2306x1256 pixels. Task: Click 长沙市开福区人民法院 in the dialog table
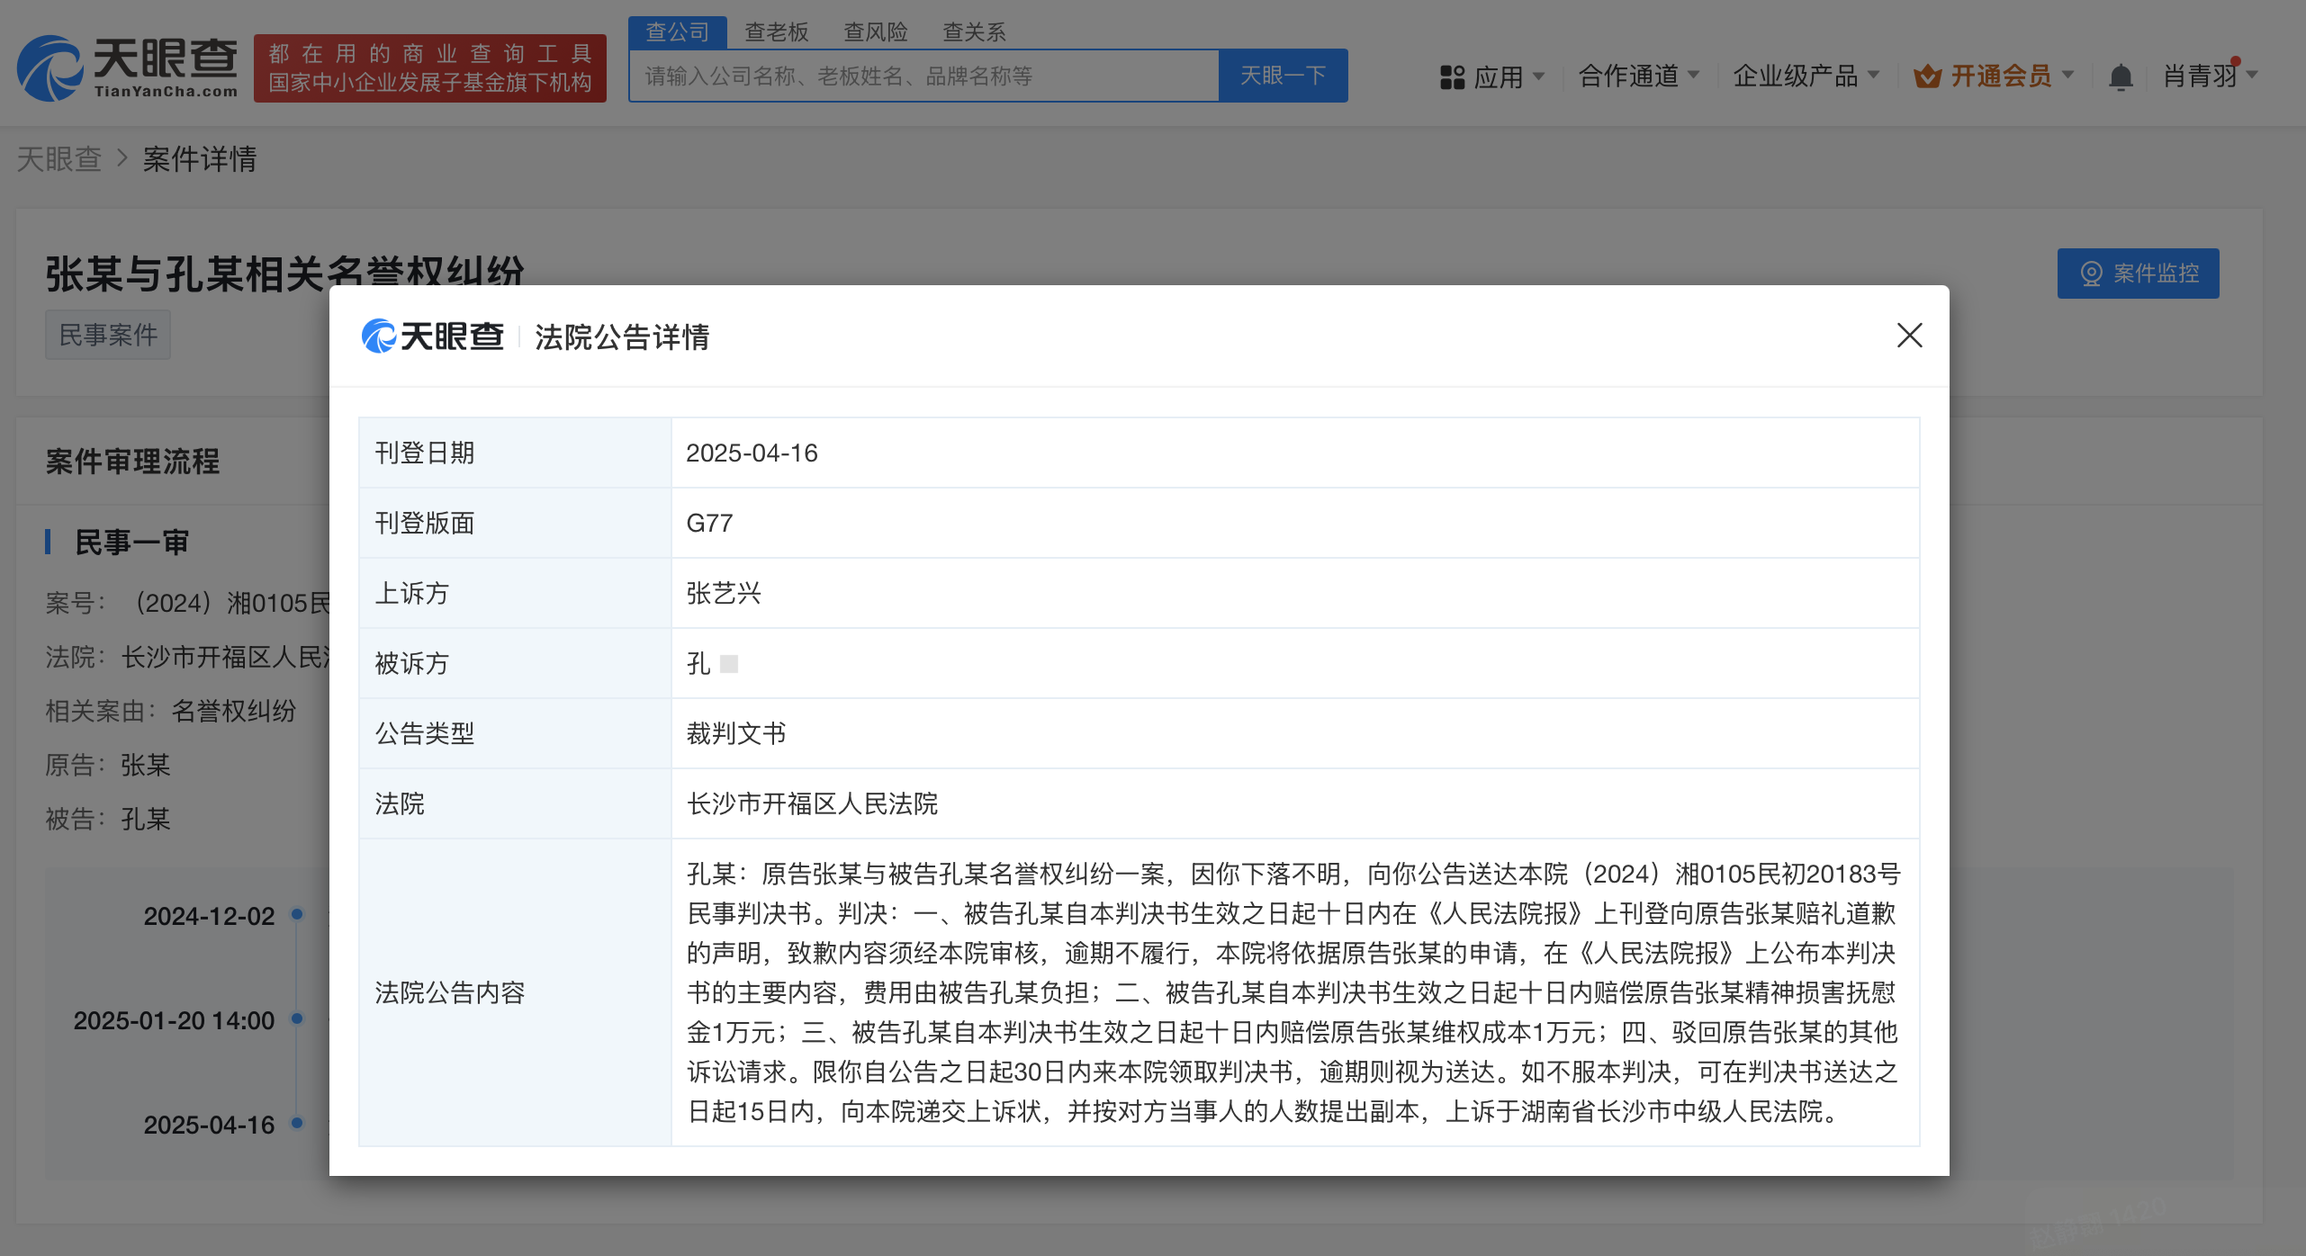tap(812, 803)
